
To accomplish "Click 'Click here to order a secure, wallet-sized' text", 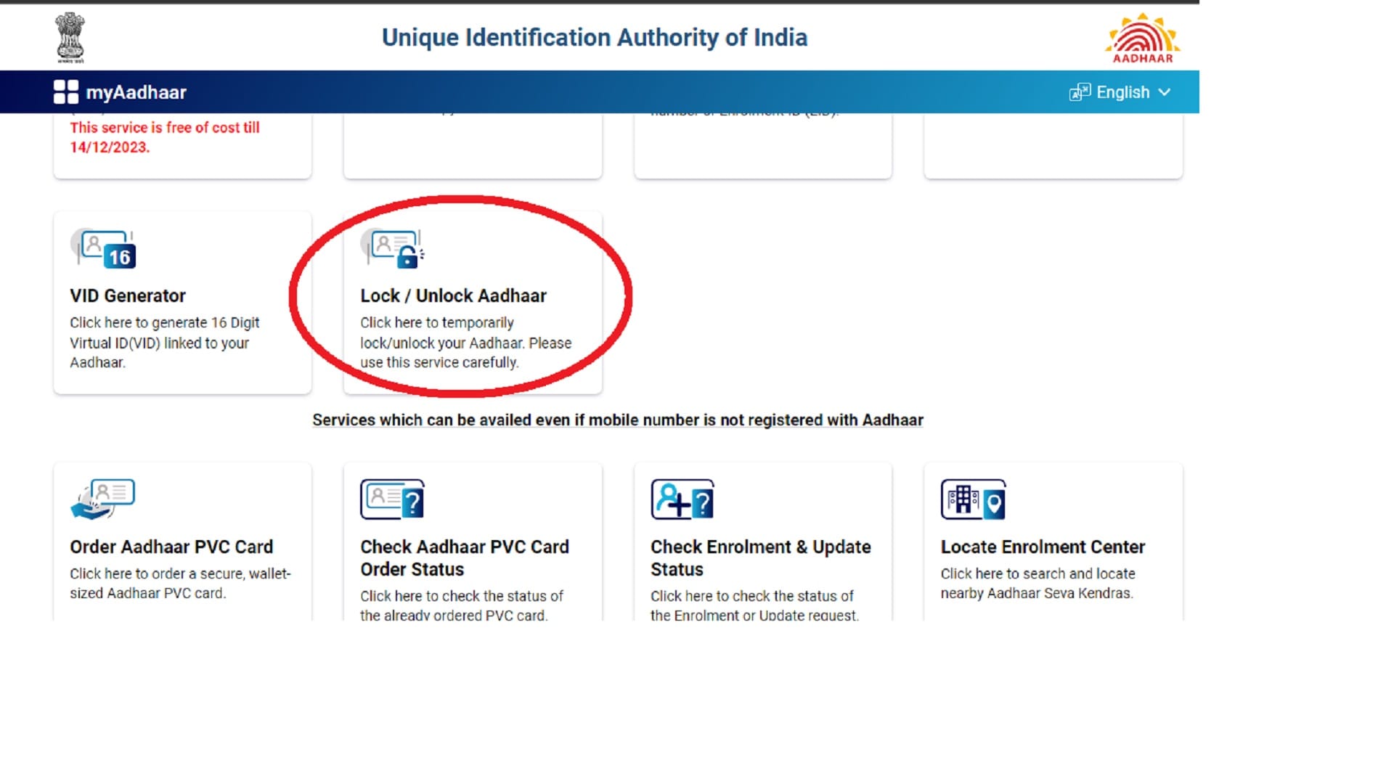I will (180, 583).
